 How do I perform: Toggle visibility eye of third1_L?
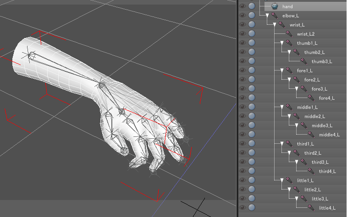[242, 143]
